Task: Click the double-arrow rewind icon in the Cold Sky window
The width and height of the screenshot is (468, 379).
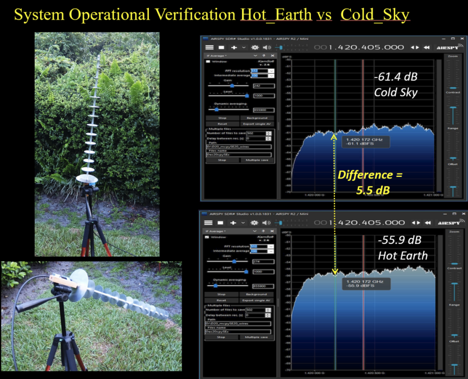Action: pos(426,47)
